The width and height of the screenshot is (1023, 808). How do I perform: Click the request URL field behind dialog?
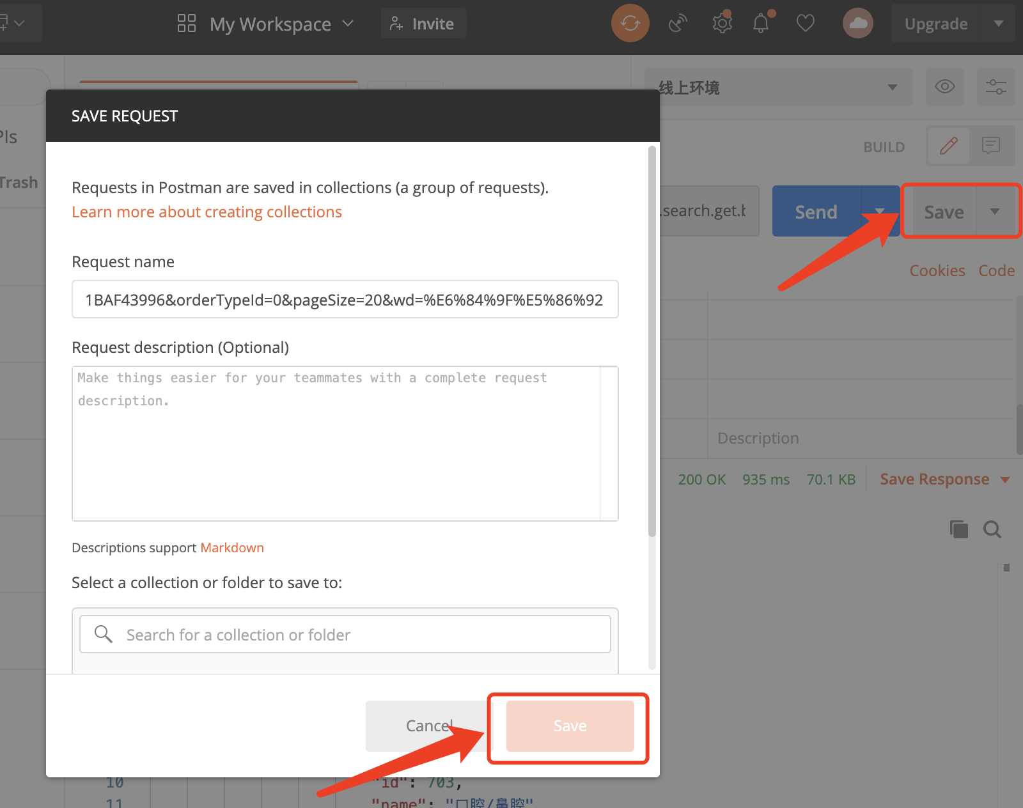(708, 211)
